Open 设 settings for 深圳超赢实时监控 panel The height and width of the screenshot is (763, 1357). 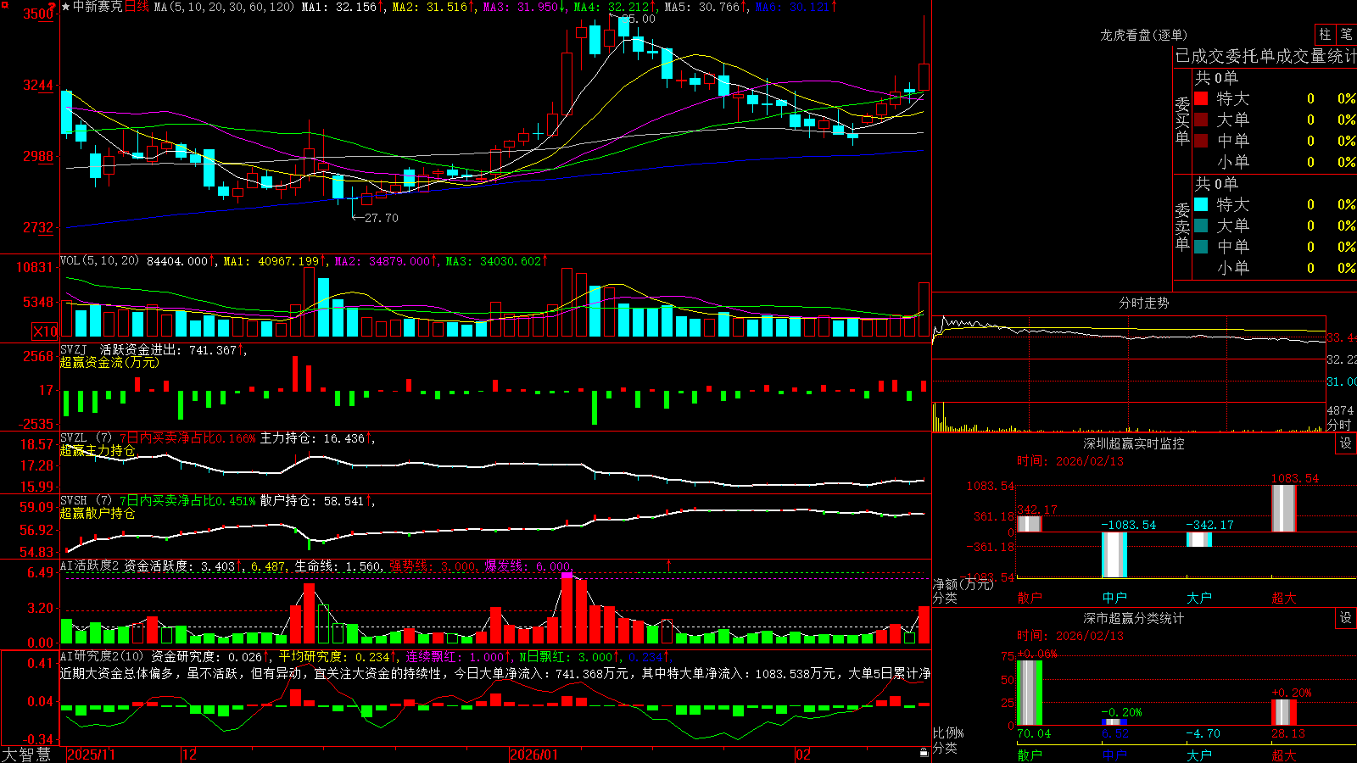click(x=1346, y=443)
